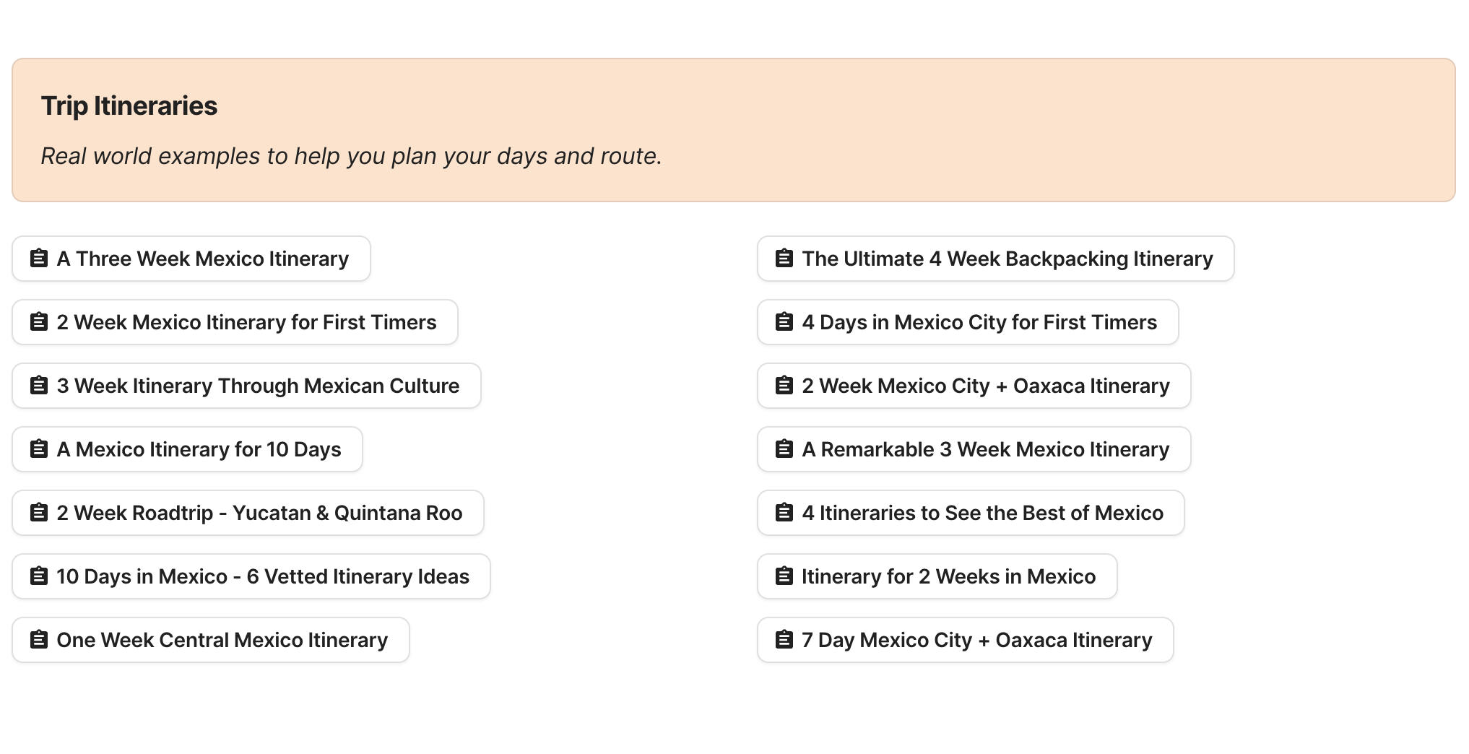This screenshot has width=1469, height=754.
Task: Click the clipboard icon beside 2 Week Mexico City + Oaxaca Itinerary
Action: (784, 386)
